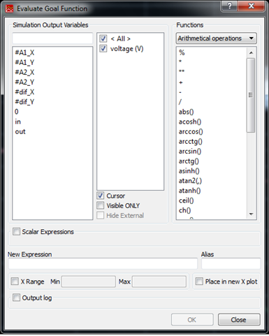Screen dimensions: 269x336
Task: Click the functions list scroll up arrow
Action: (x=251, y=53)
